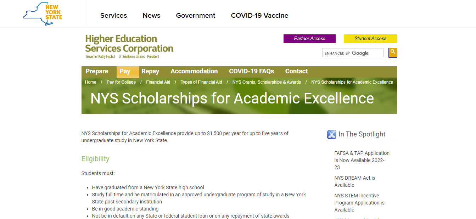Click the search magnifier button
Screen dimensions: 476x219
tap(393, 52)
